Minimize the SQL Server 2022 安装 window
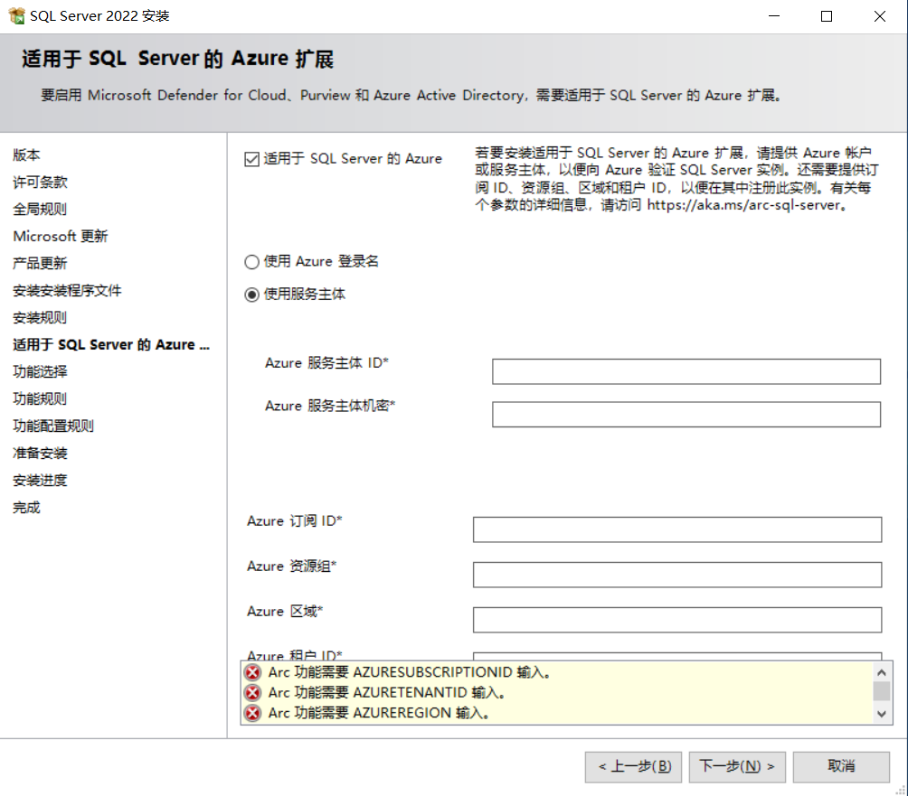 click(x=774, y=16)
